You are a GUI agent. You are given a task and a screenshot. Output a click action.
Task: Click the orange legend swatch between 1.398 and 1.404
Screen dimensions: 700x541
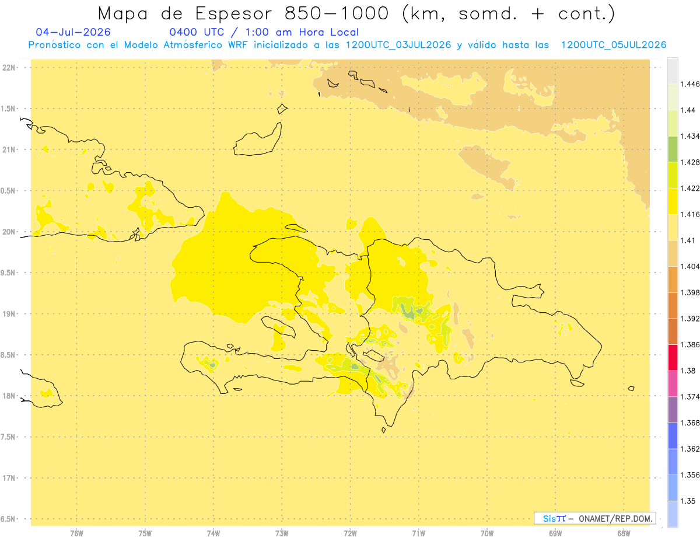tap(673, 279)
